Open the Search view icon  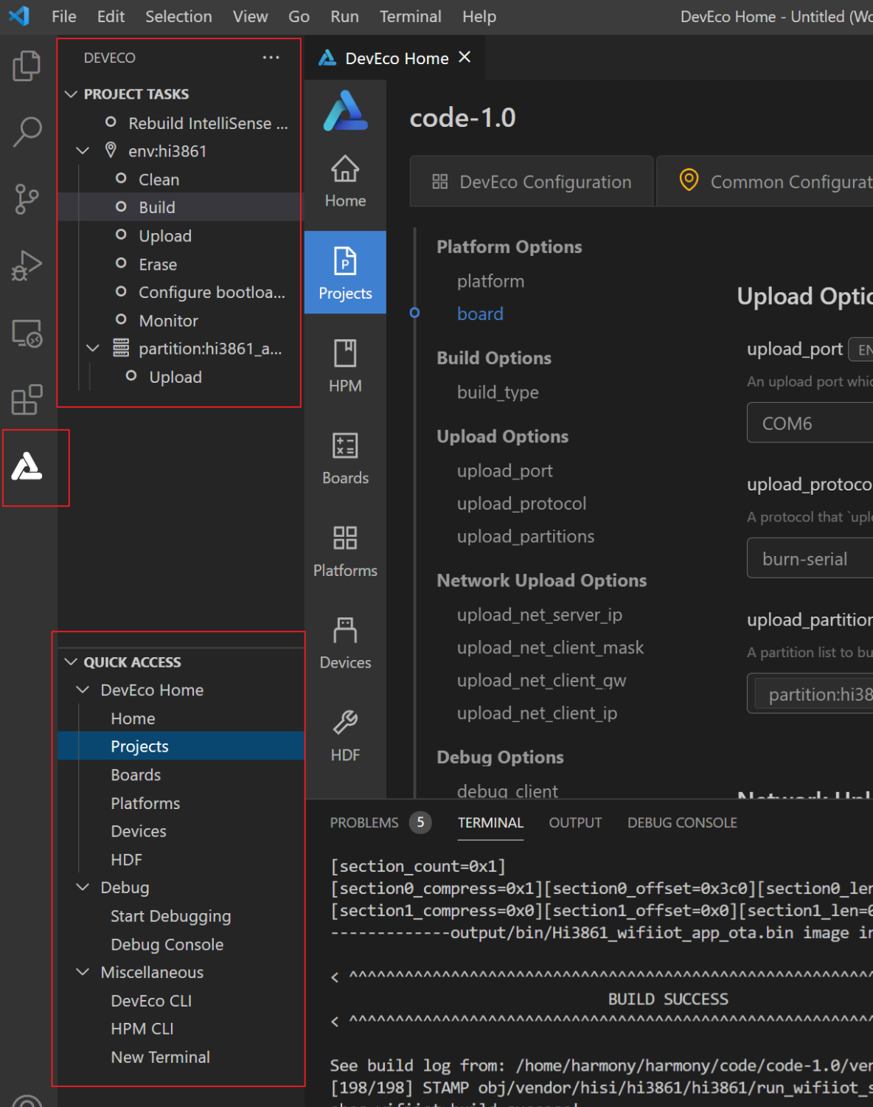click(27, 133)
